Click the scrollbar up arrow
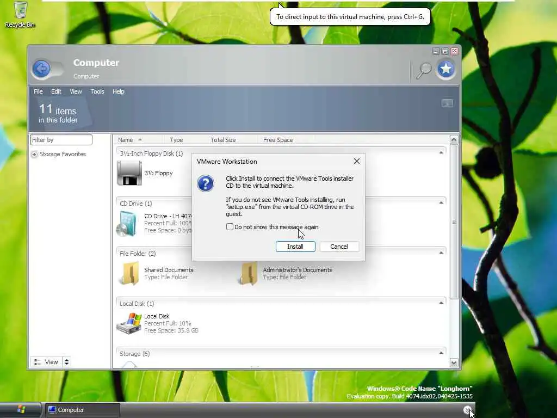The height and width of the screenshot is (418, 557). coord(454,140)
